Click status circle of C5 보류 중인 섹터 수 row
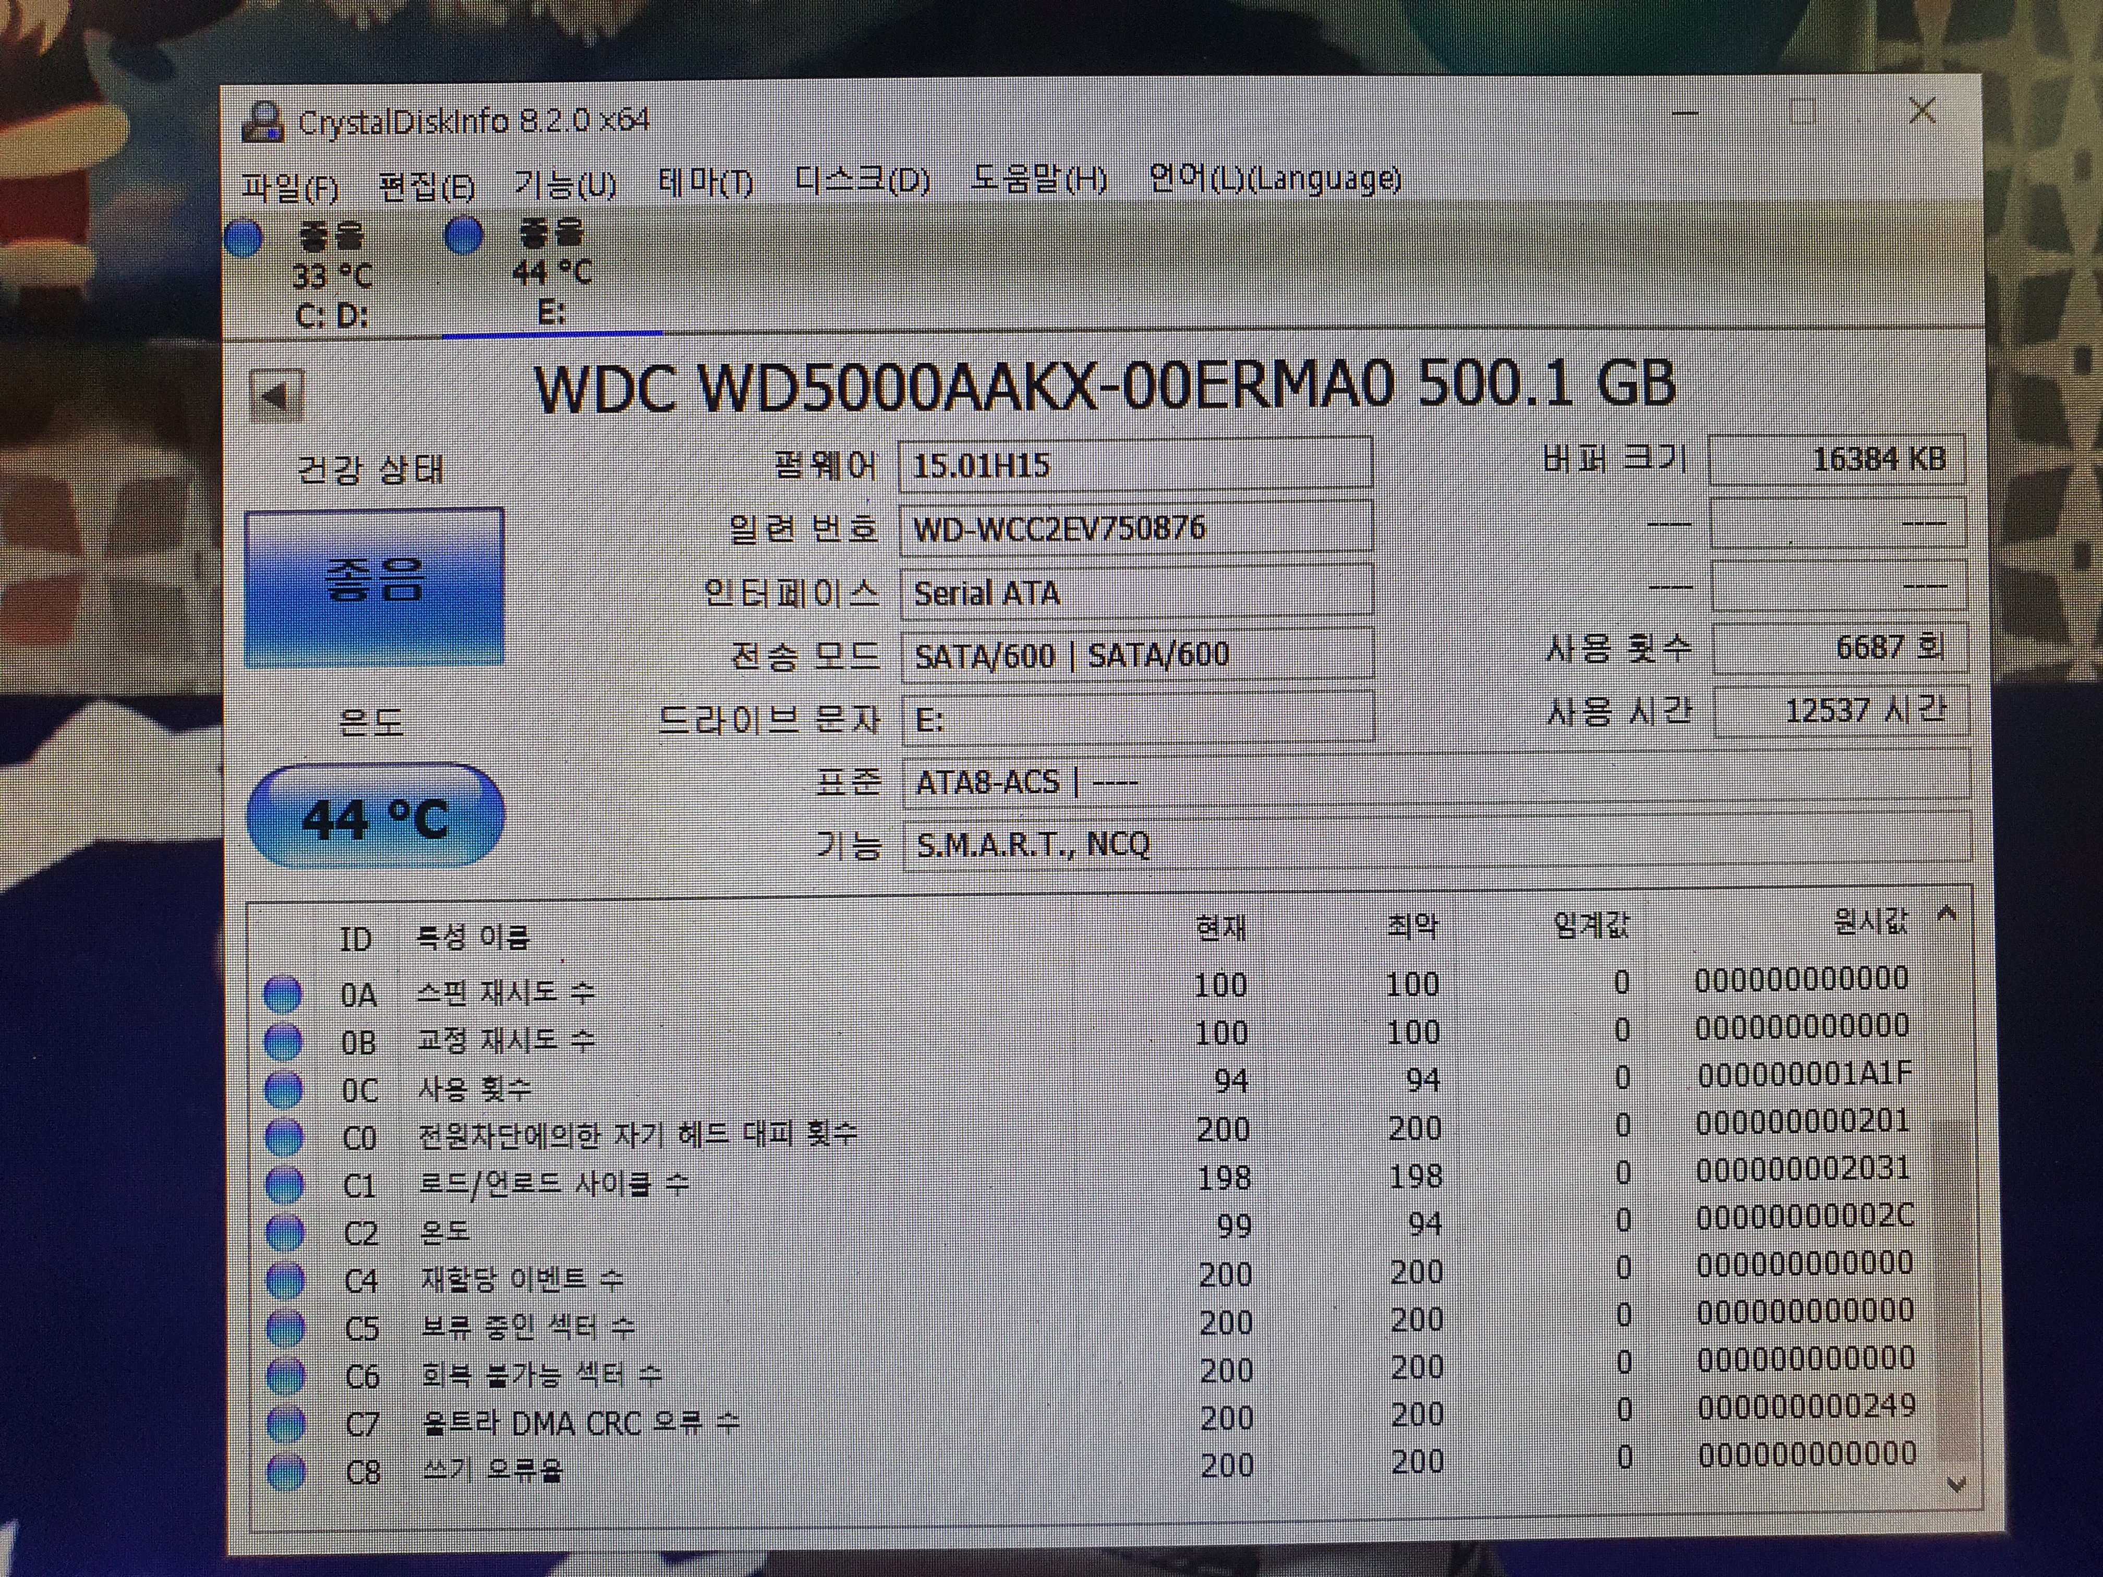Screen dimensions: 2103x1577 point(286,1328)
